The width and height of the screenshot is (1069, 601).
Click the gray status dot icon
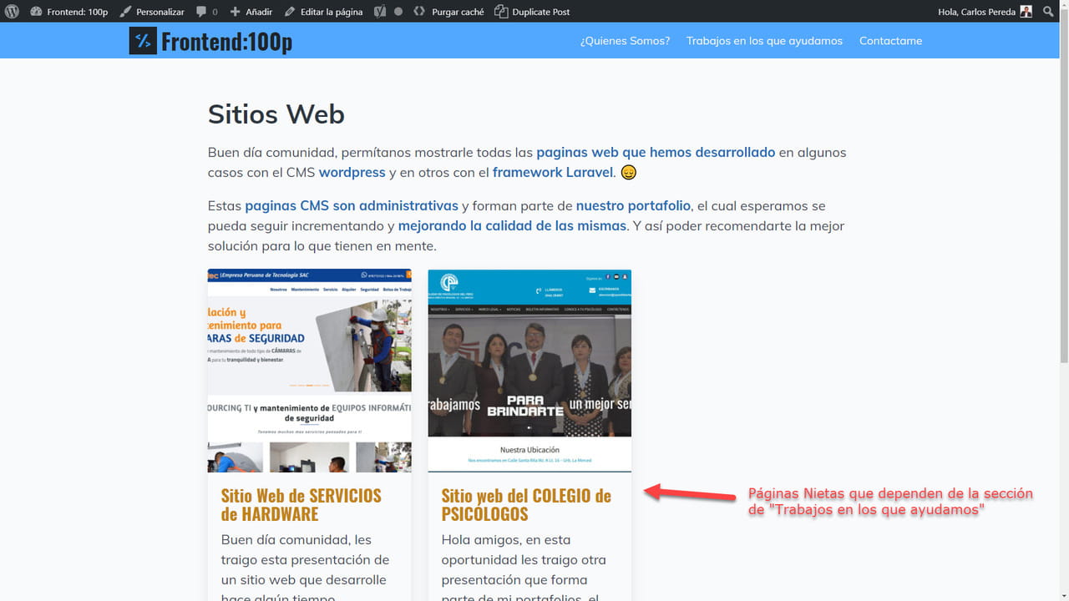[398, 12]
